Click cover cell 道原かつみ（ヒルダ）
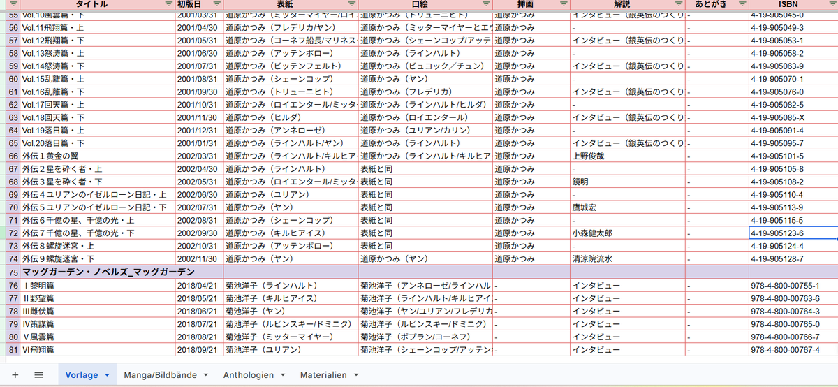This screenshot has height=387, width=838. coord(291,117)
